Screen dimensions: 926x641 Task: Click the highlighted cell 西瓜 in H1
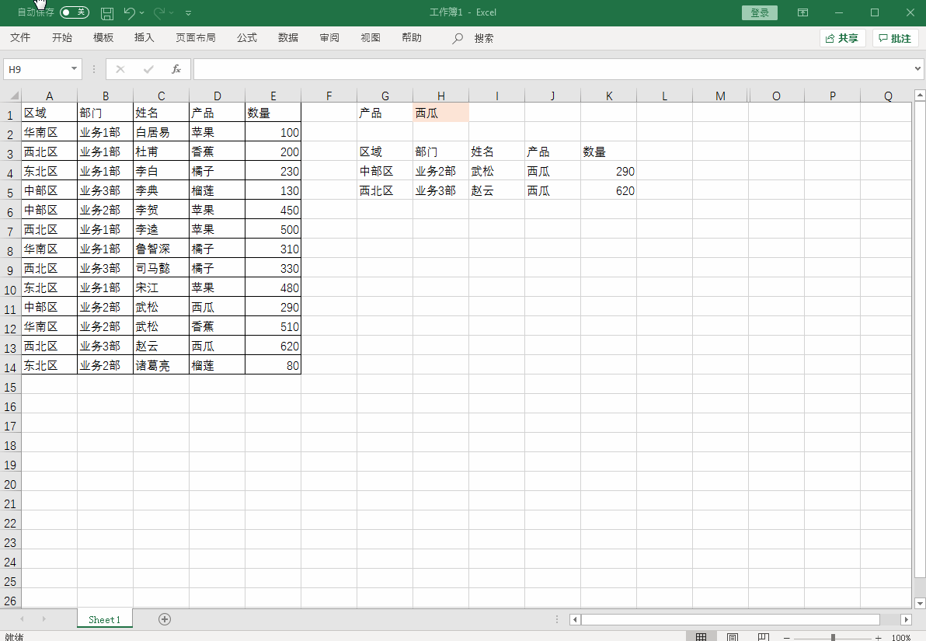click(441, 113)
